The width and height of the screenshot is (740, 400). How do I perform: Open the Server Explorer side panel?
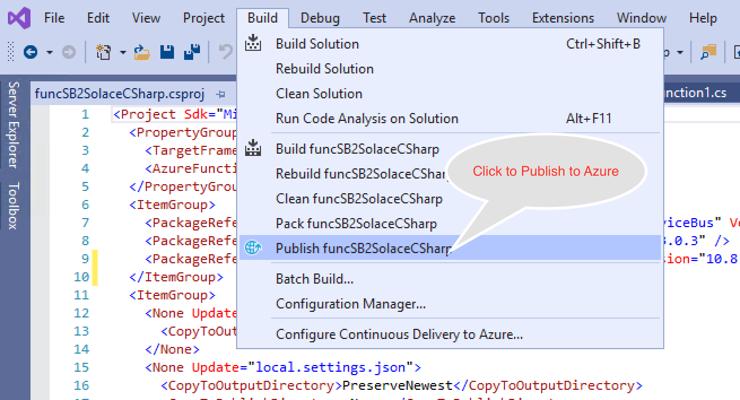point(13,125)
